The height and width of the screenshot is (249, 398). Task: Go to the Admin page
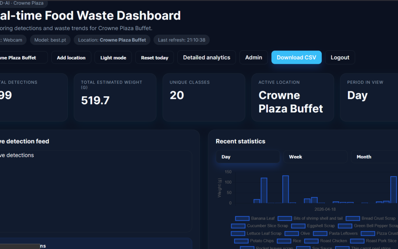coord(254,58)
